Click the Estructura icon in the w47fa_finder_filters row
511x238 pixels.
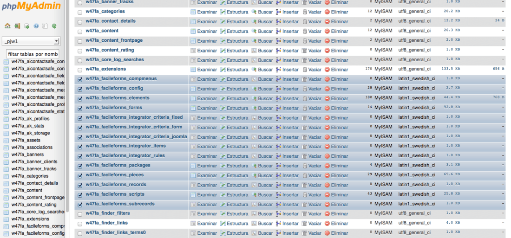tap(223, 214)
